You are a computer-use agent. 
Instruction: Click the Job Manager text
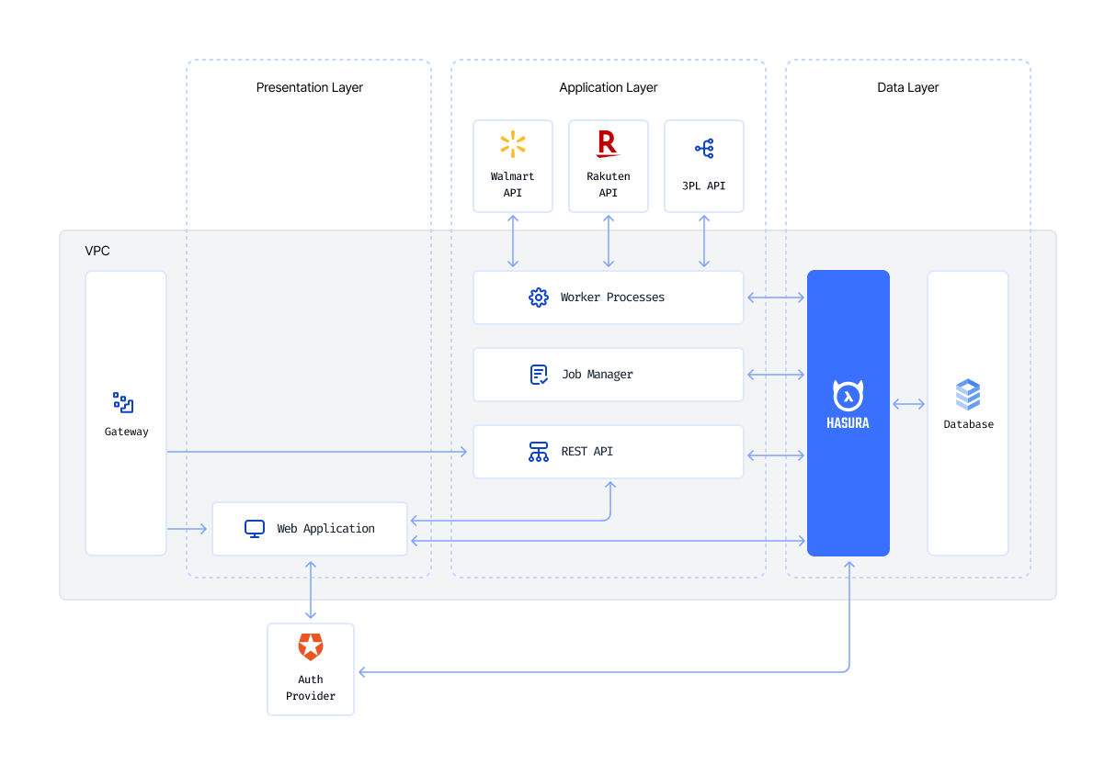(598, 375)
